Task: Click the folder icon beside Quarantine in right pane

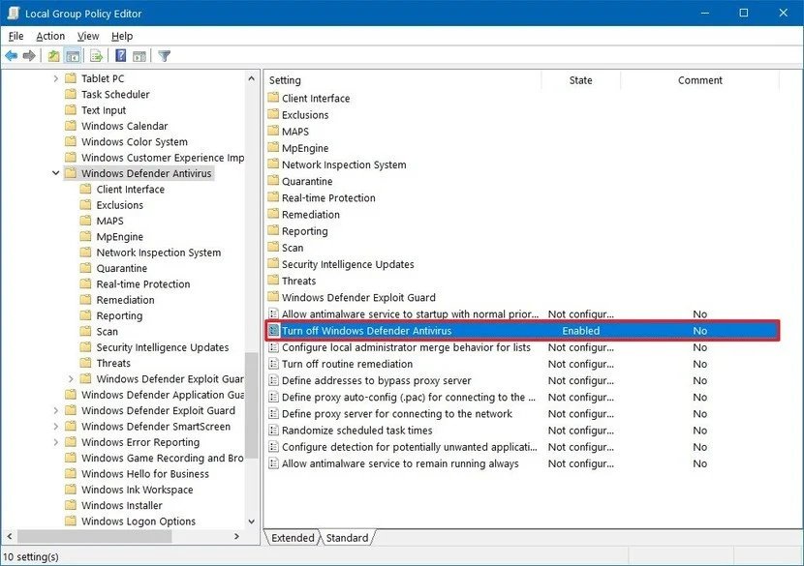Action: 274,181
